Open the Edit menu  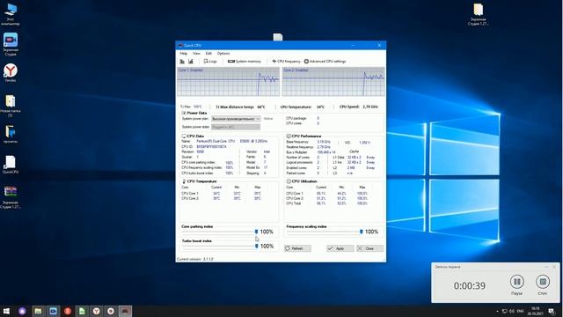point(208,53)
